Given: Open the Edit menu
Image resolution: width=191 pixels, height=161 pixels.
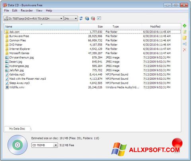Looking at the screenshot, I should coord(15,10).
